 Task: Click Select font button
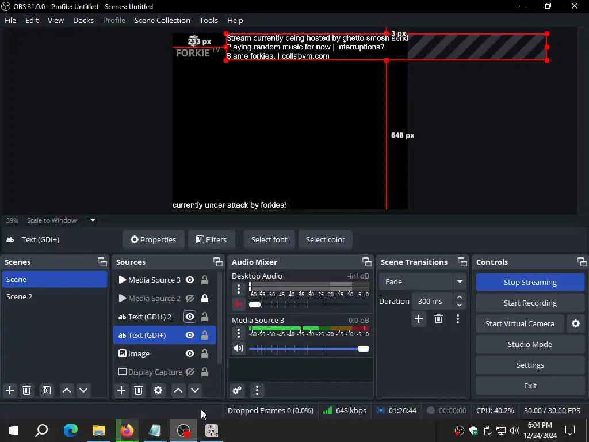click(269, 239)
